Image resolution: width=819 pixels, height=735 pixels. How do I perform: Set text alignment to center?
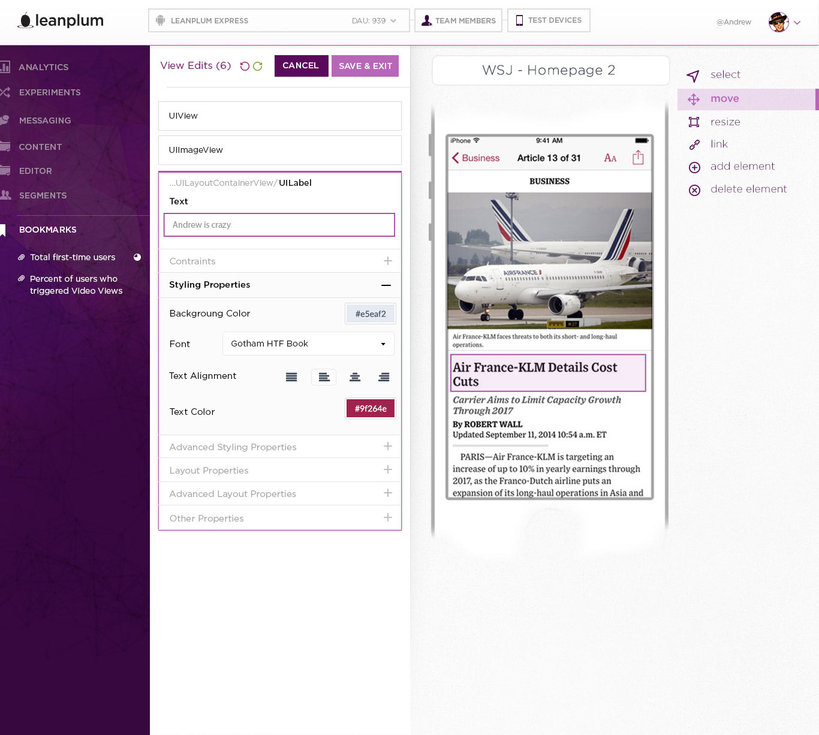tap(355, 377)
